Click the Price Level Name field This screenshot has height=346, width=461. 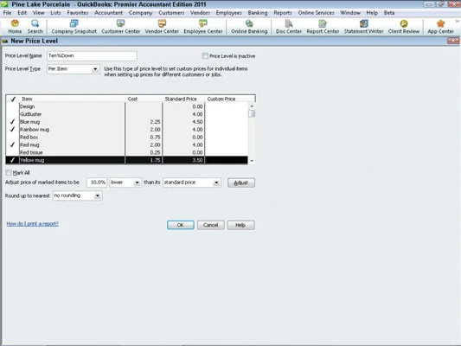(92, 56)
